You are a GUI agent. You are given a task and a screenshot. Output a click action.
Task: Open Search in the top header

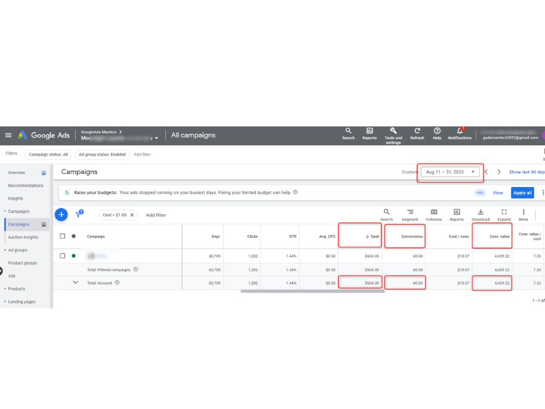348,134
